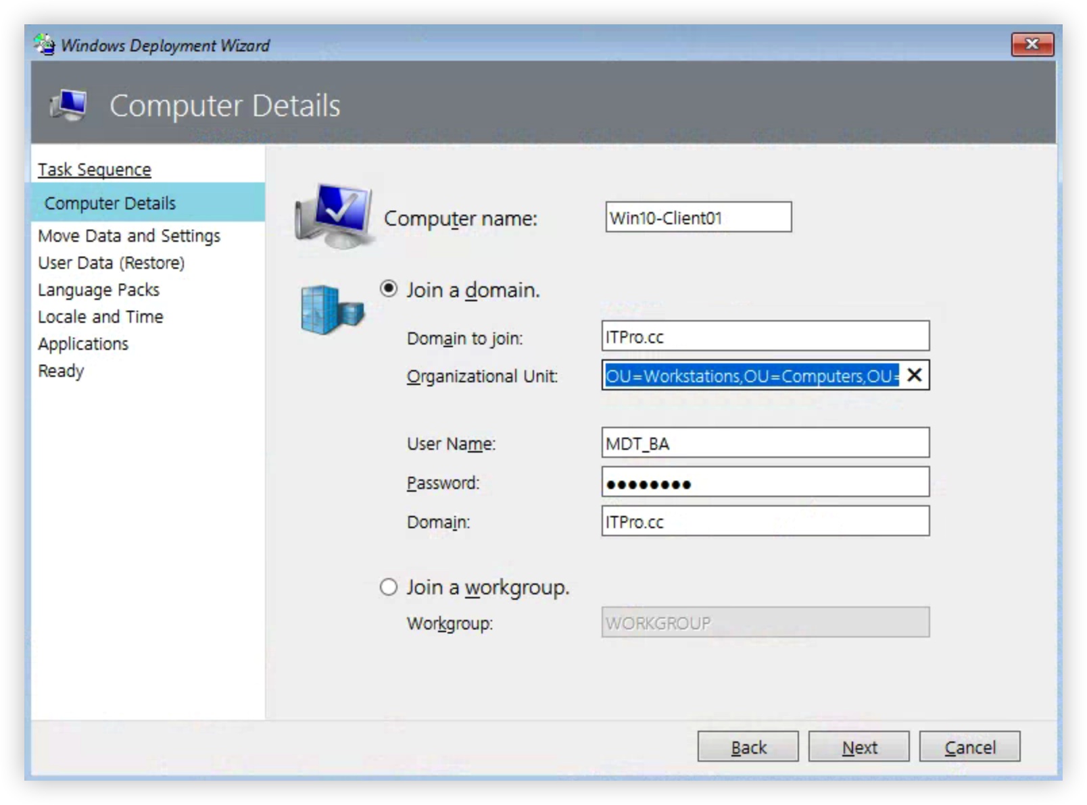Select the Join a domain radio button
This screenshot has height=805, width=1087.
(x=389, y=289)
